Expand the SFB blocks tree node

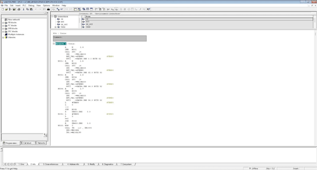coord(3,29)
